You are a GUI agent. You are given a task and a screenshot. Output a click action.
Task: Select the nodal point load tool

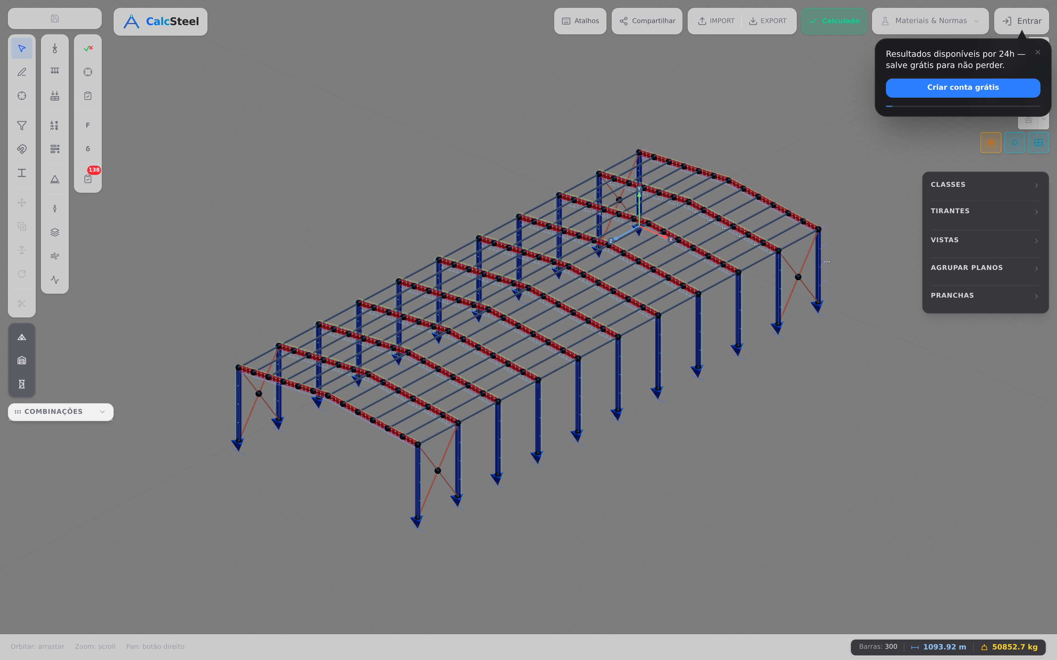pos(55,49)
